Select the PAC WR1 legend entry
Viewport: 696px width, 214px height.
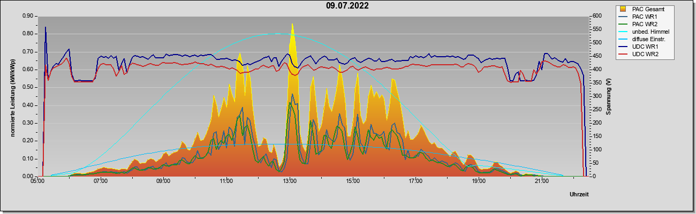[644, 17]
